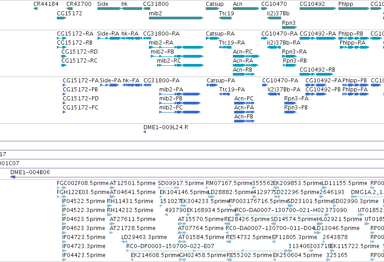384x262 pixels.
Task: Select the Catsup-PA protein label
Action: tap(221, 81)
